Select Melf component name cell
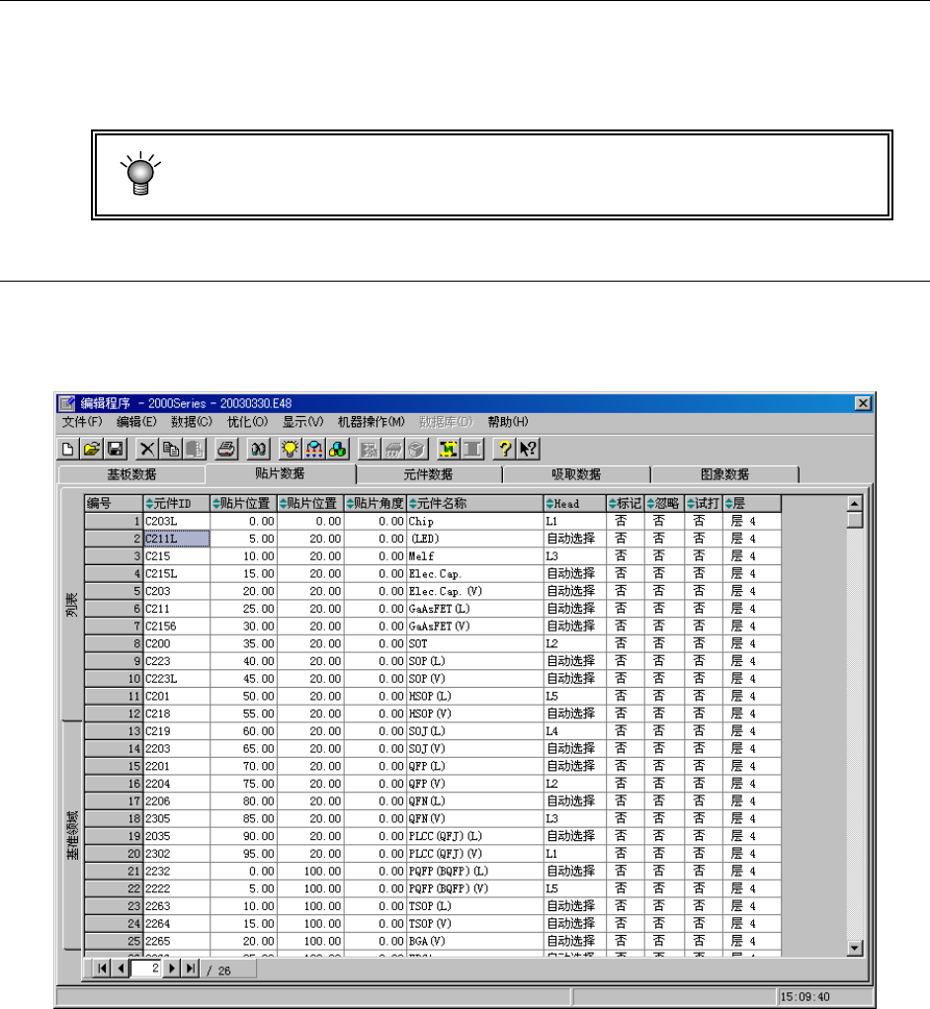 (x=475, y=556)
